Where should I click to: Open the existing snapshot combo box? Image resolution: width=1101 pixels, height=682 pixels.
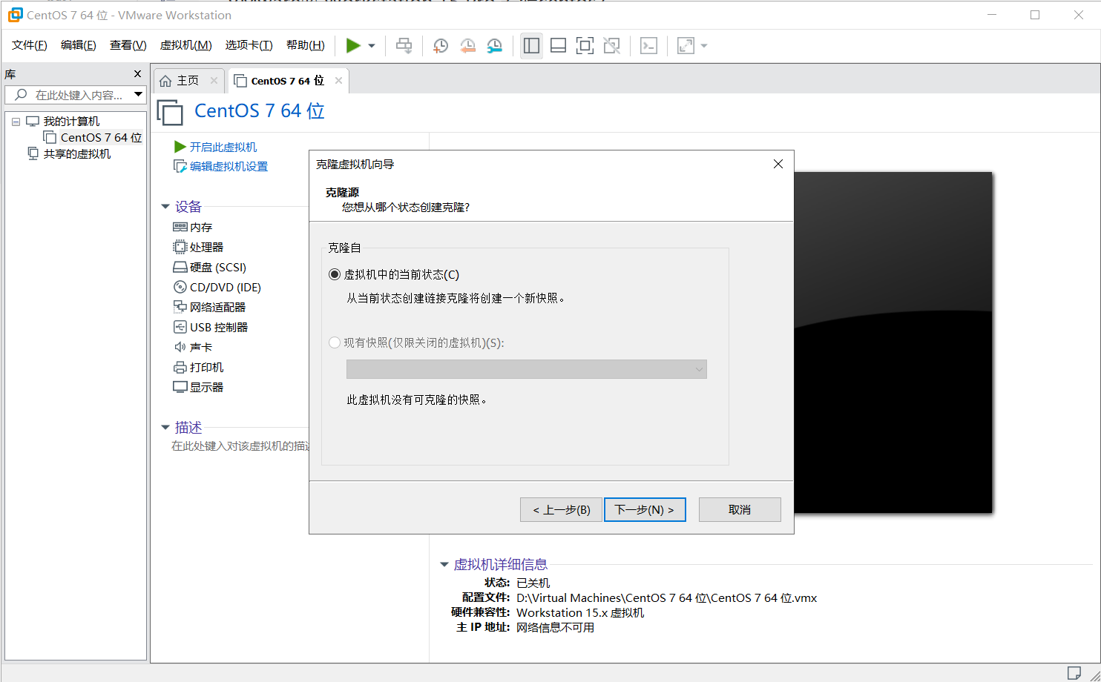click(x=527, y=369)
